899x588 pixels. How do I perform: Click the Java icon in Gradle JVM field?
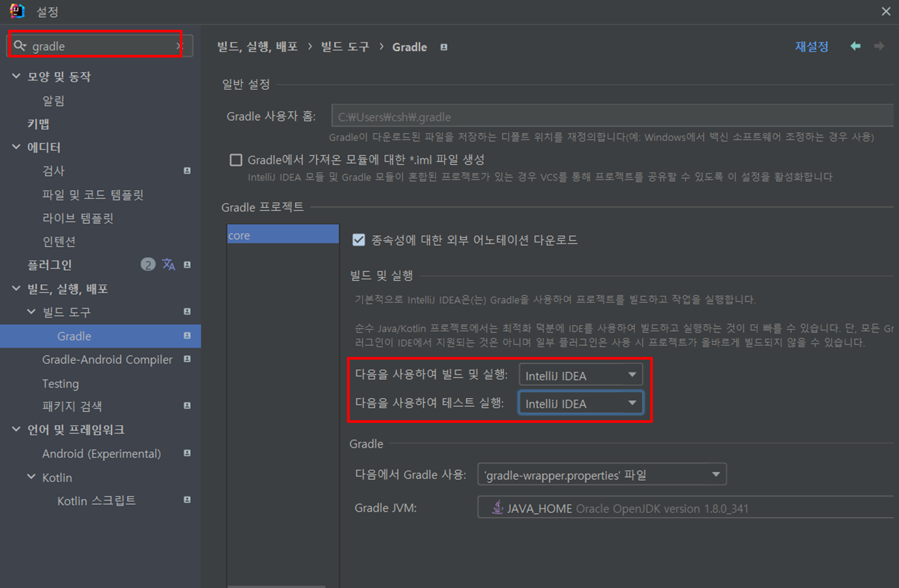click(x=498, y=507)
